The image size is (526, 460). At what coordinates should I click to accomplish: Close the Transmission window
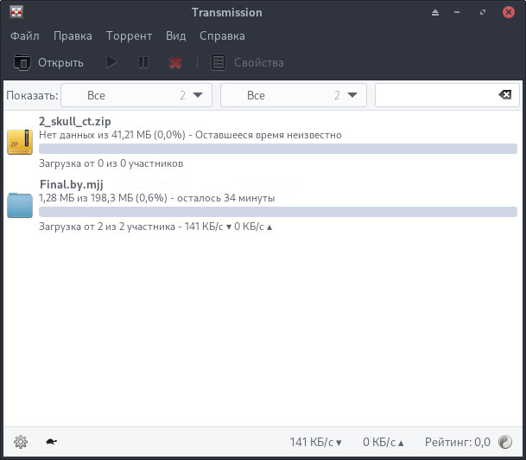(509, 12)
